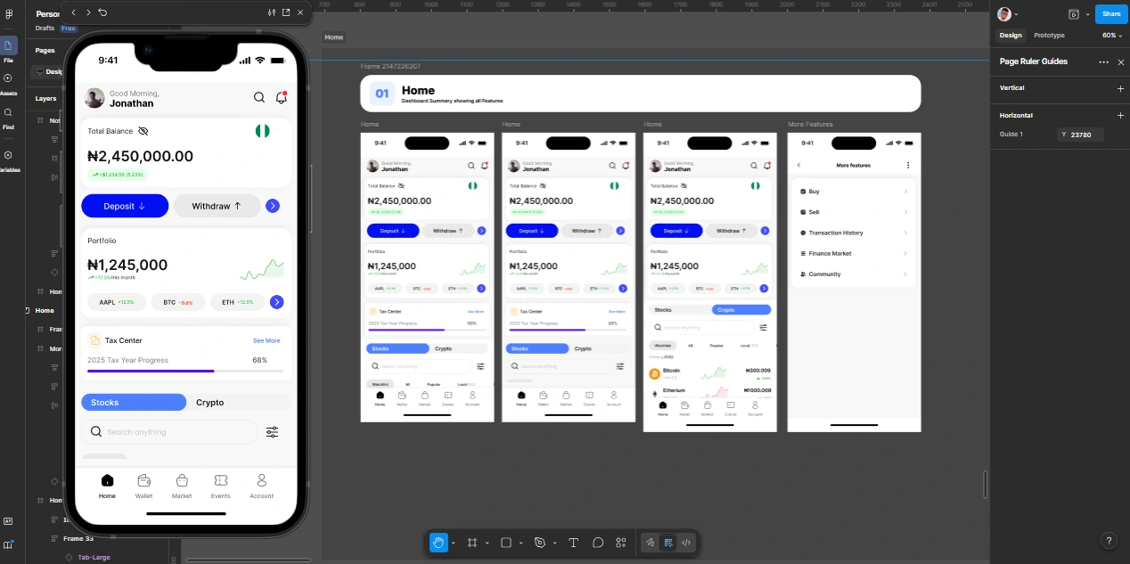The height and width of the screenshot is (564, 1130).
Task: Click ETH chip in preview
Action: click(x=237, y=302)
